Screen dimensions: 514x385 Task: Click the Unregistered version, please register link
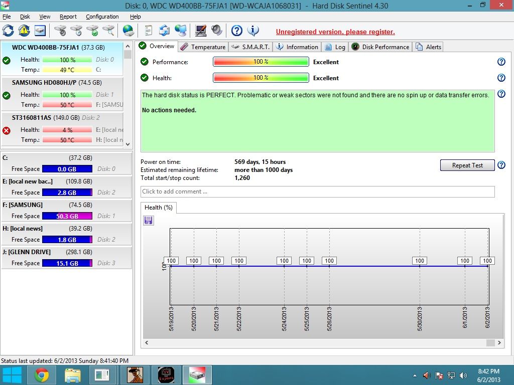[335, 32]
